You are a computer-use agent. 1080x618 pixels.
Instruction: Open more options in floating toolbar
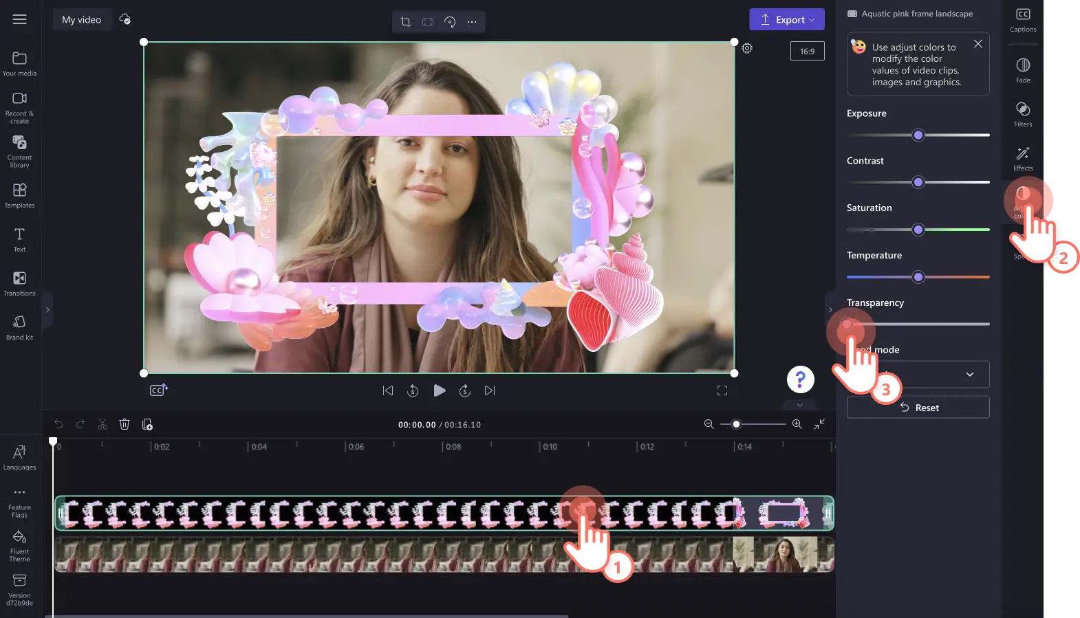[472, 22]
